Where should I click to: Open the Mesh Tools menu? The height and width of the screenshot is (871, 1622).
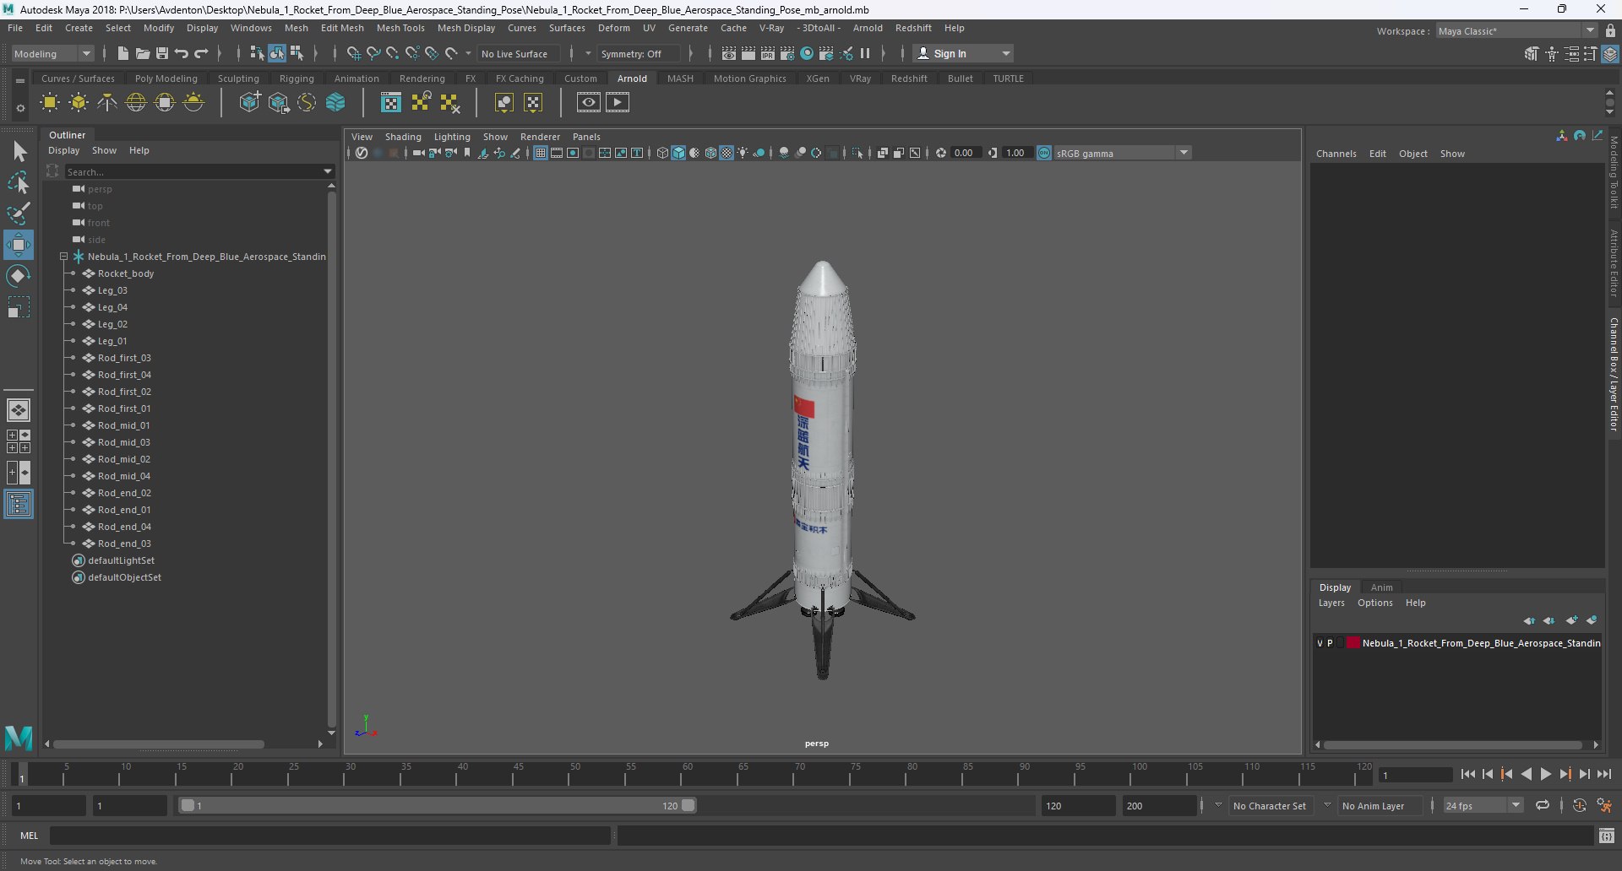point(400,28)
